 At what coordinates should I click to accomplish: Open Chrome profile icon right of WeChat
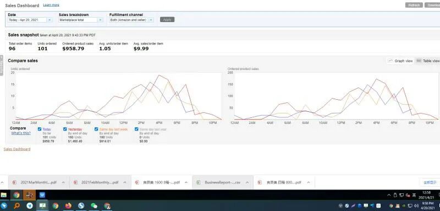coord(107,206)
